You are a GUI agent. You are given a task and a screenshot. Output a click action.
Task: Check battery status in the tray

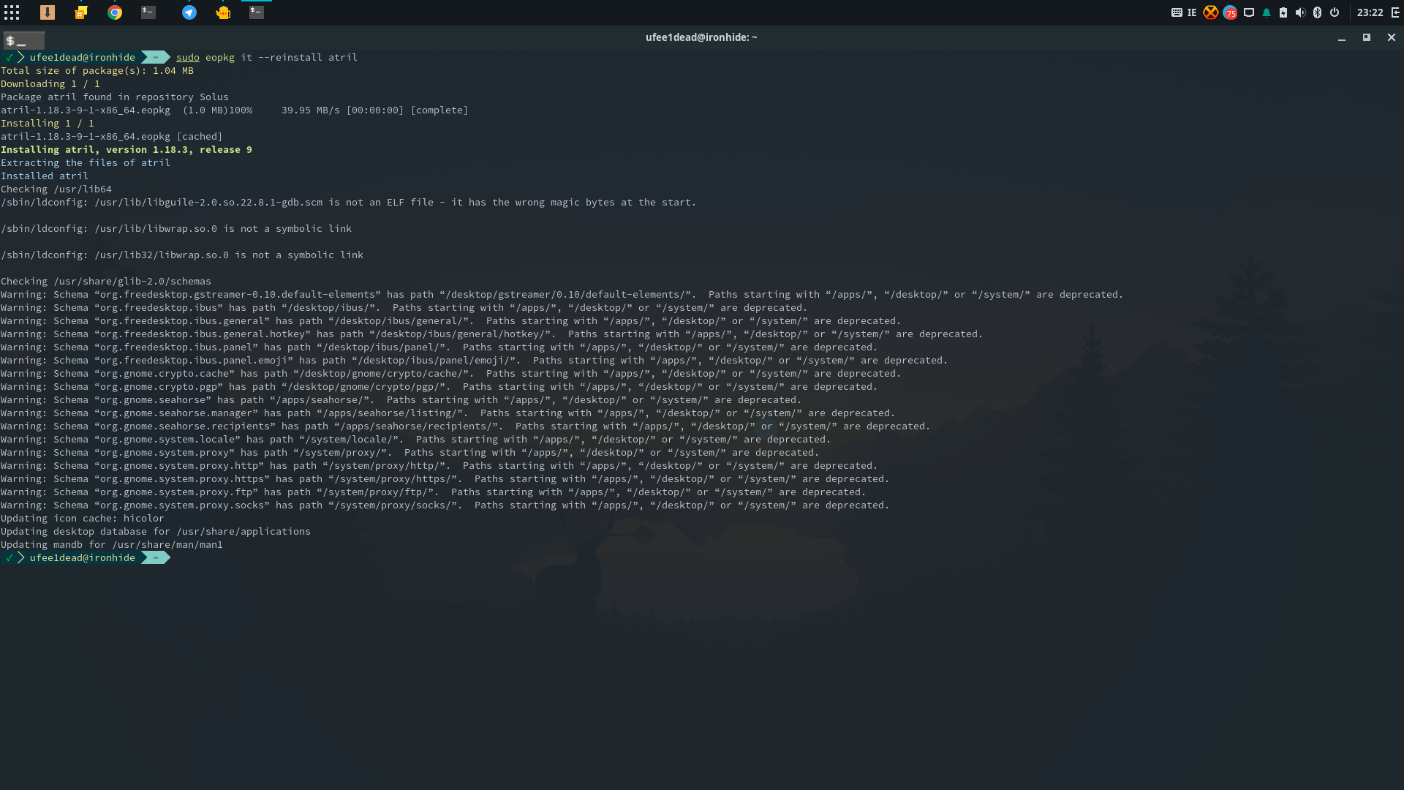pyautogui.click(x=1283, y=12)
